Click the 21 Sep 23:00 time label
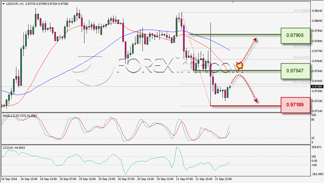Image resolution: width=324 pixels, height=183 pixels. pyautogui.click(x=223, y=179)
